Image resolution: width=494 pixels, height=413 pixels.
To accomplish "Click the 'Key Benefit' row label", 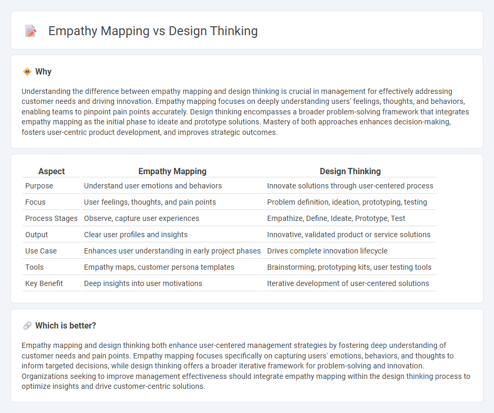I will [44, 283].
